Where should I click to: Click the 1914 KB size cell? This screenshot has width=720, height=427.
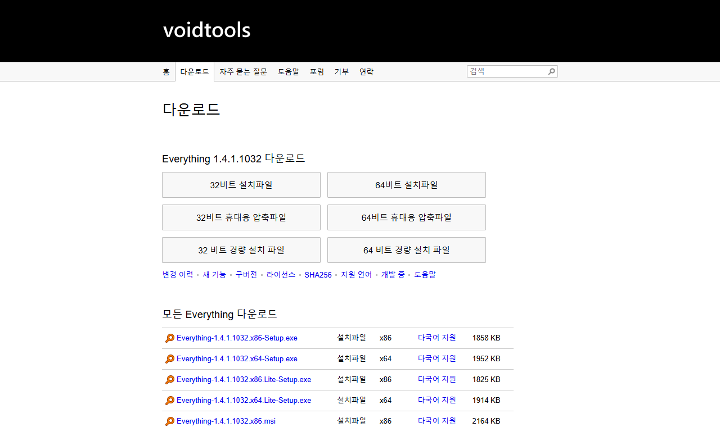[487, 401]
